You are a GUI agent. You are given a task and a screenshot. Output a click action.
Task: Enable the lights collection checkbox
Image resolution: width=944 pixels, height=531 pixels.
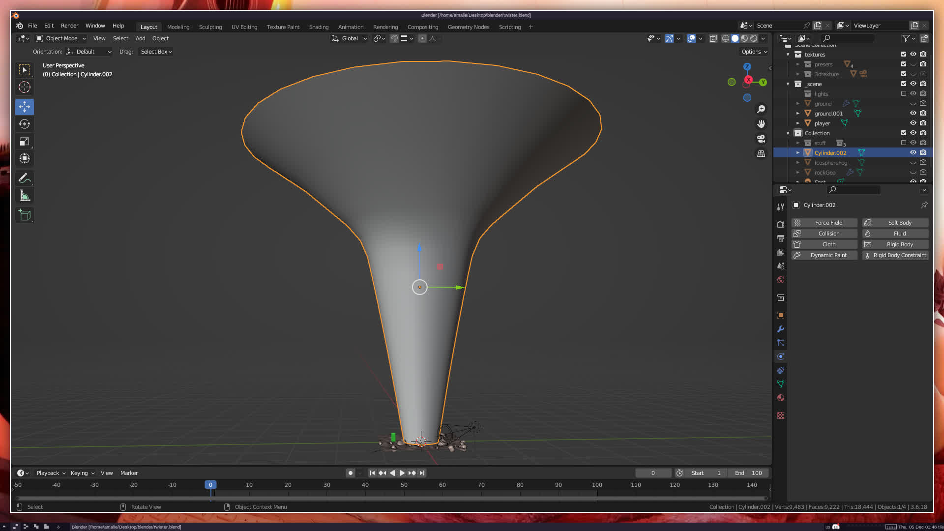click(904, 93)
